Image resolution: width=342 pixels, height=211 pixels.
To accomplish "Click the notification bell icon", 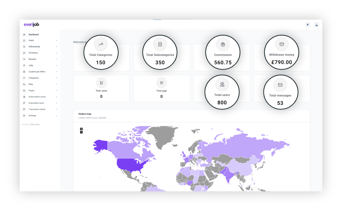I will click(x=308, y=25).
